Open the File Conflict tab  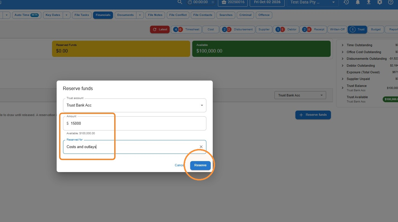[178, 15]
